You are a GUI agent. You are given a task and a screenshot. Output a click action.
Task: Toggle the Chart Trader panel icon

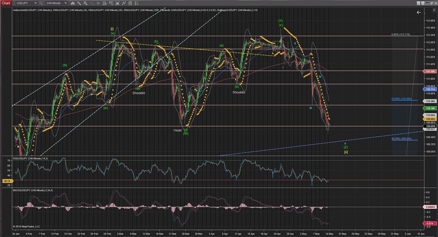(111, 3)
